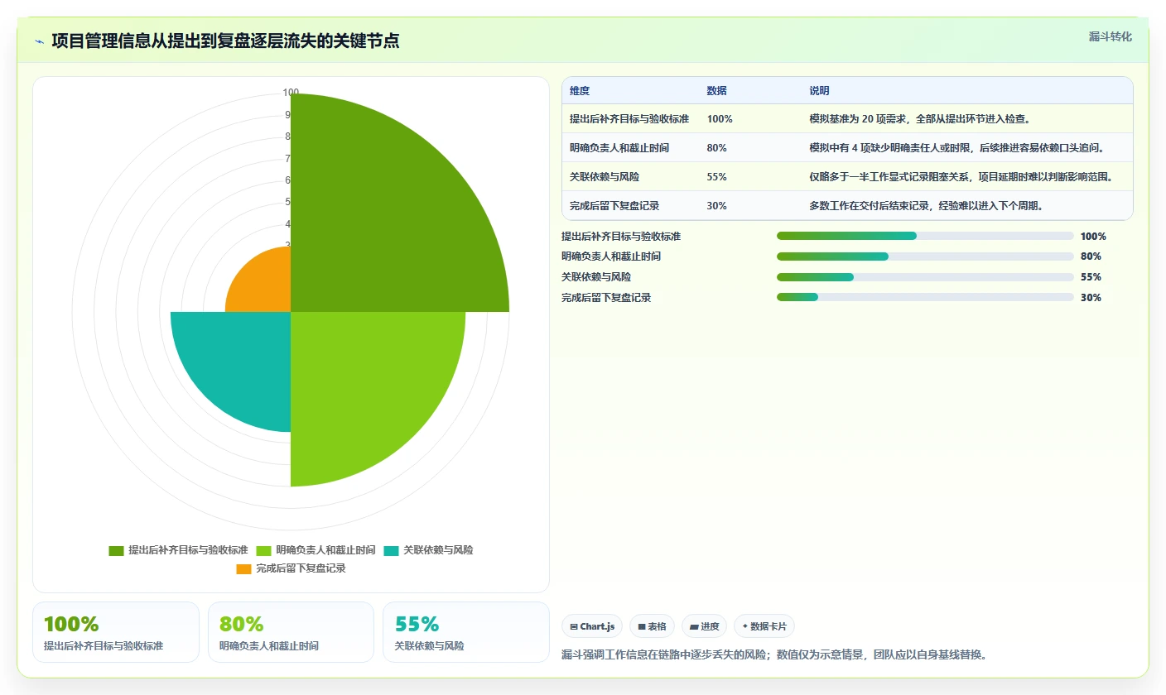Click the 80% label beside progress bar
1166x695 pixels.
(1091, 256)
